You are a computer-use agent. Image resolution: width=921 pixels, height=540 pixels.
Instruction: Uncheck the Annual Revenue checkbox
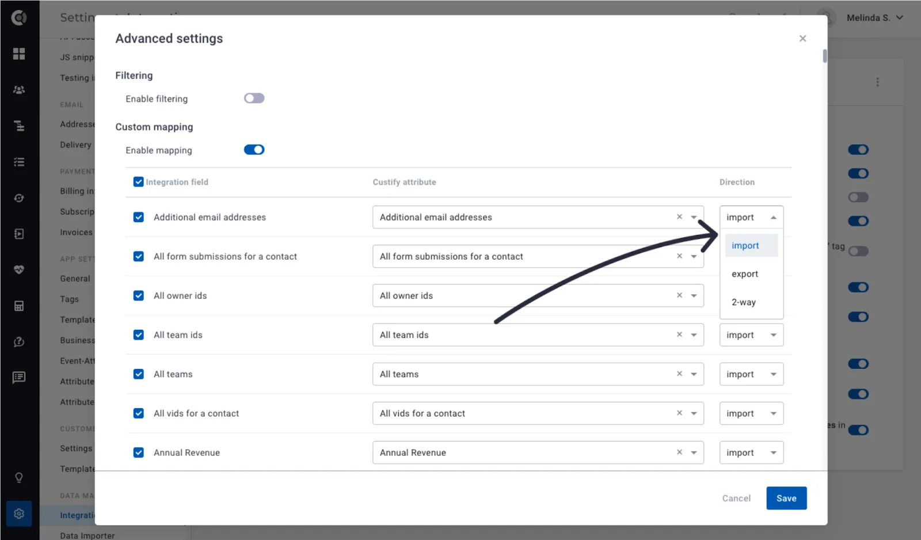pyautogui.click(x=138, y=452)
